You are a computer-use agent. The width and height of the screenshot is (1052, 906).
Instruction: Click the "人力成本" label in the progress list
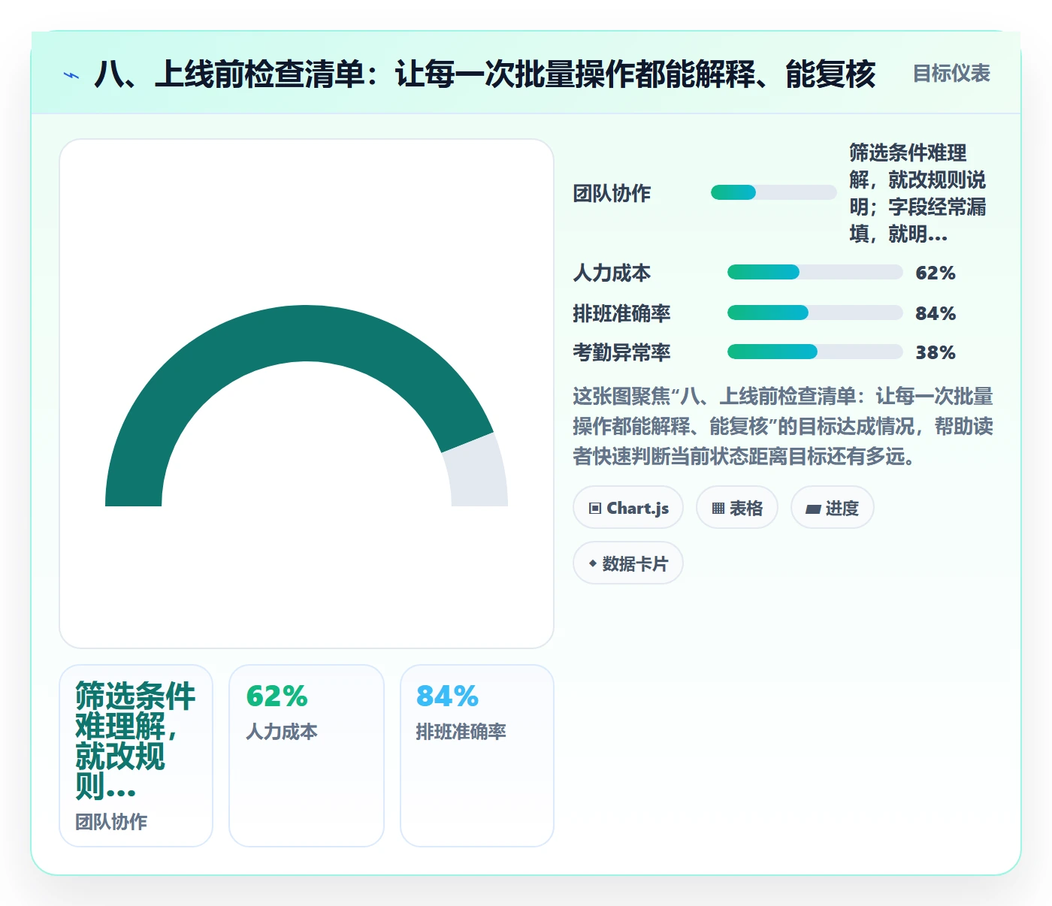tap(612, 273)
